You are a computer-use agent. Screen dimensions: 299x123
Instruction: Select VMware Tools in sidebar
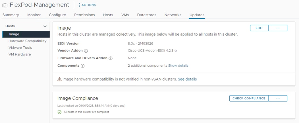20,48
